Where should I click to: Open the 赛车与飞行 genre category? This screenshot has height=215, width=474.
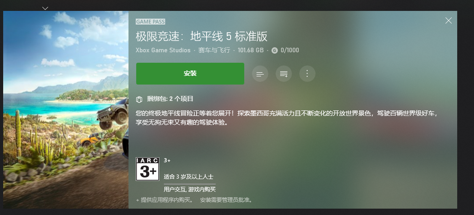(214, 50)
